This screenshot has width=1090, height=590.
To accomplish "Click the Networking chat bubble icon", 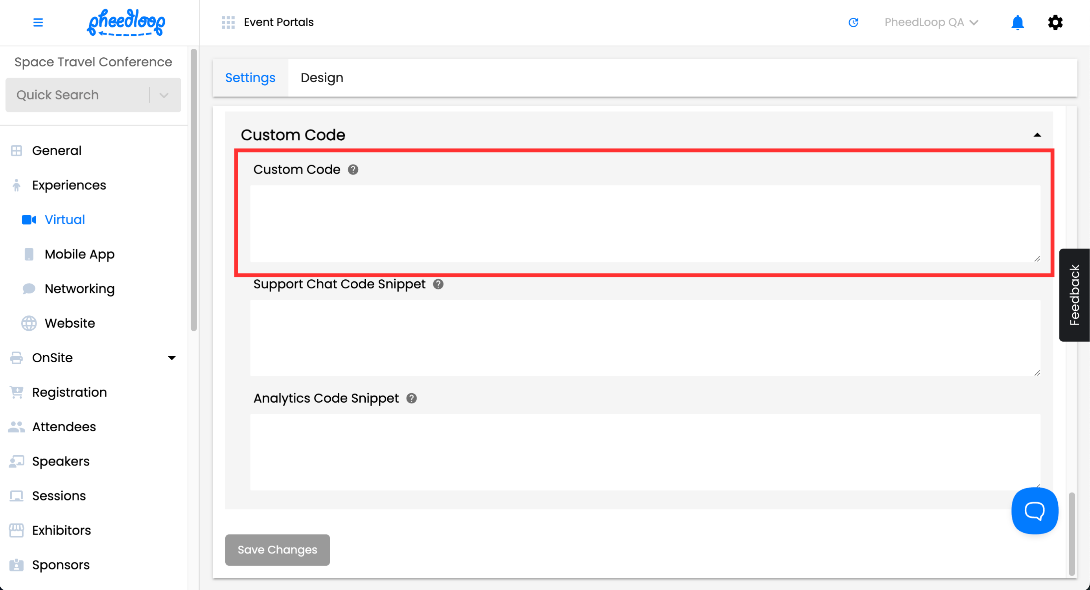I will (29, 289).
